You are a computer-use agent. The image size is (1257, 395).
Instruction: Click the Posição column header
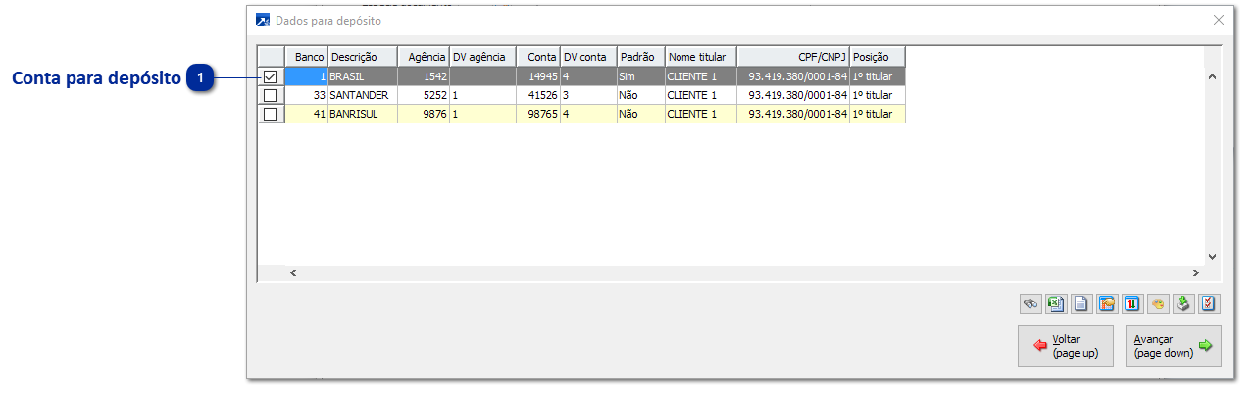point(878,57)
